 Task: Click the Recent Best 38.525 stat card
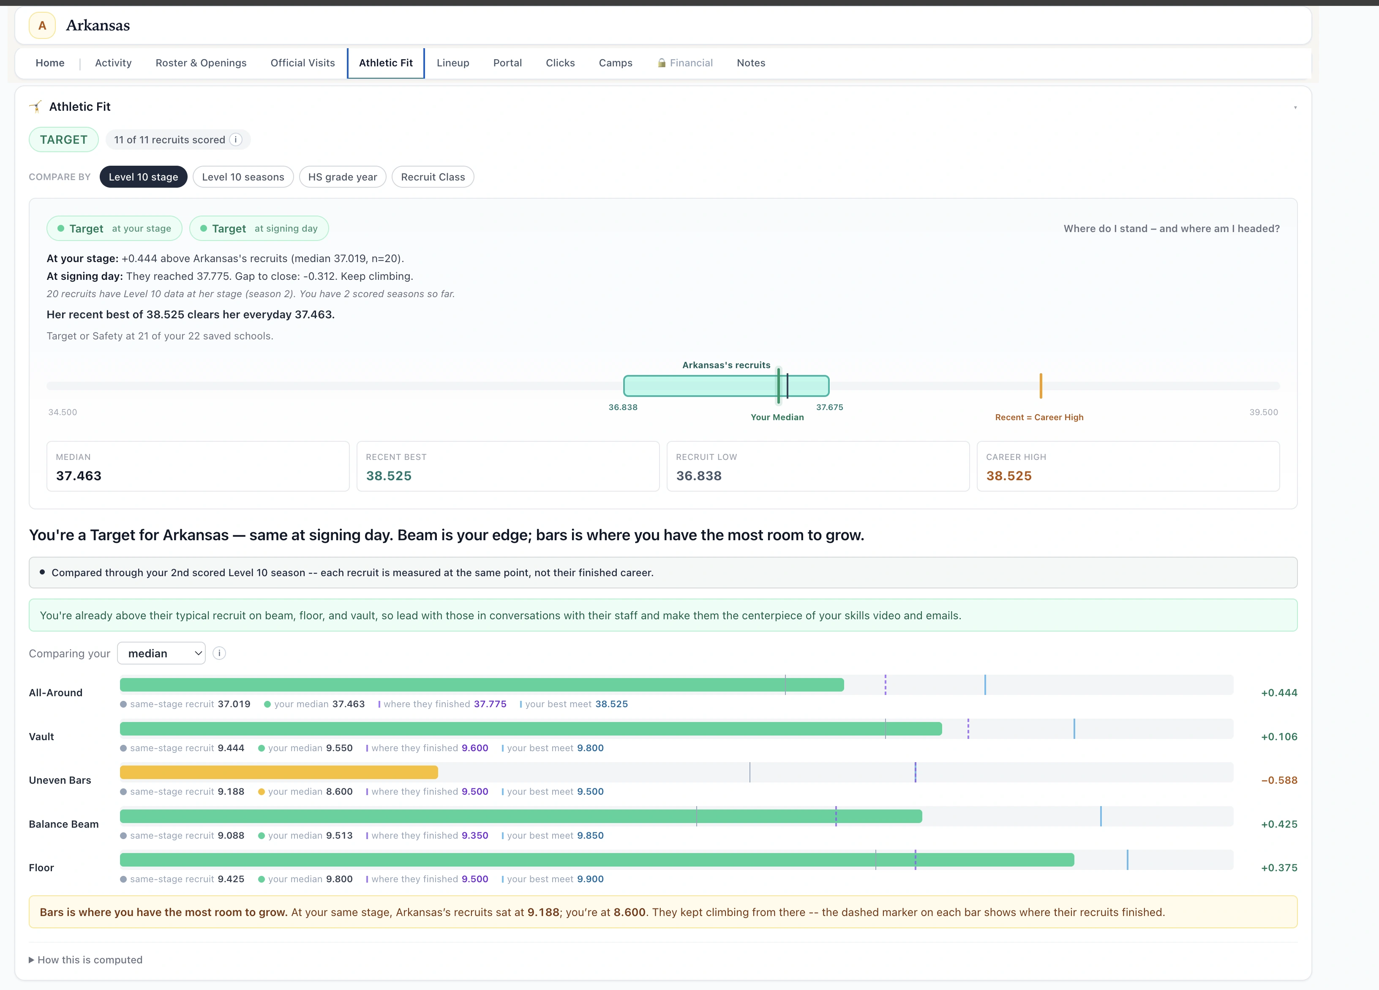coord(508,467)
